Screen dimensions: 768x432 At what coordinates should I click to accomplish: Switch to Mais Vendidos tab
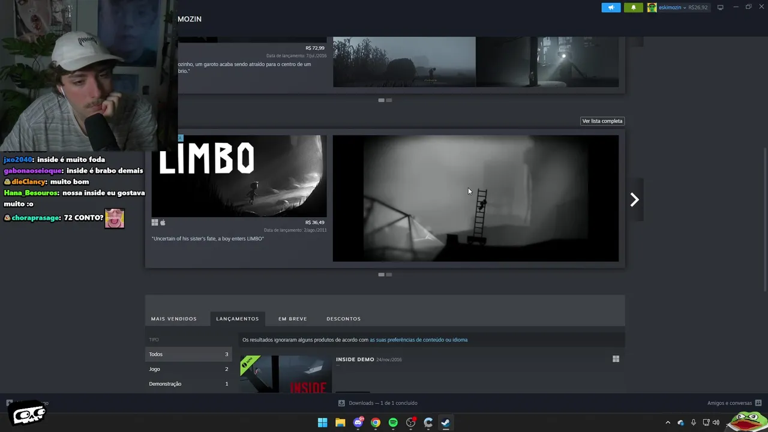coord(174,319)
